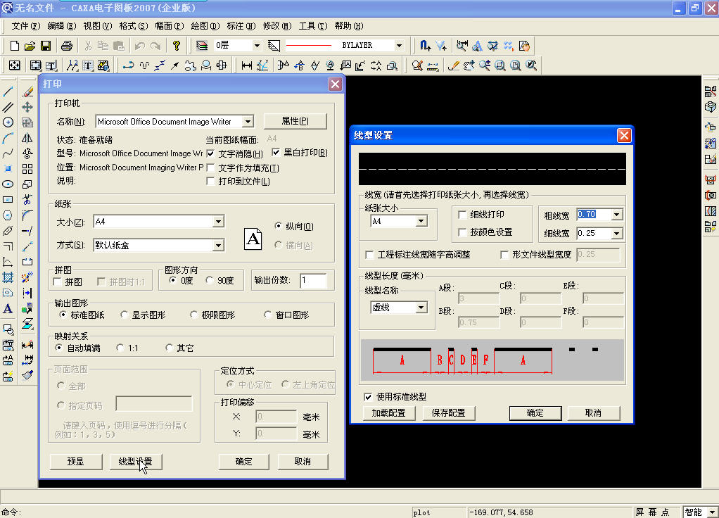This screenshot has width=719, height=518.
Task: Click 属性 printer properties button
Action: point(295,121)
